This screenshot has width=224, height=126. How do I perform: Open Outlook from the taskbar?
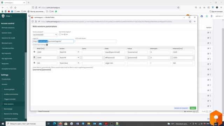pyautogui.click(x=94, y=124)
